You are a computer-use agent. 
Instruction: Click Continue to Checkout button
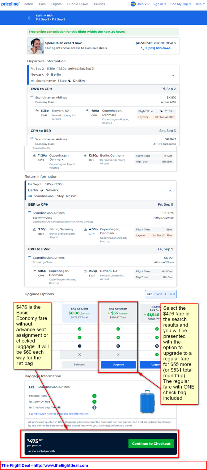(x=151, y=443)
